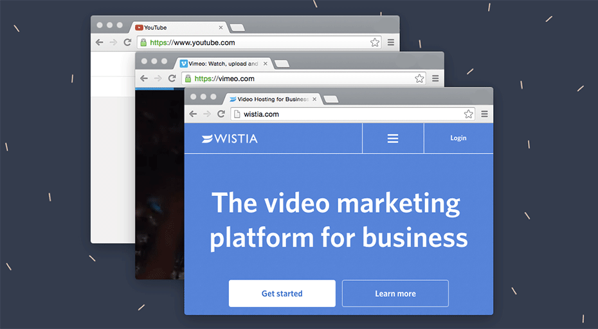Go back in the Vimeo window

[144, 78]
